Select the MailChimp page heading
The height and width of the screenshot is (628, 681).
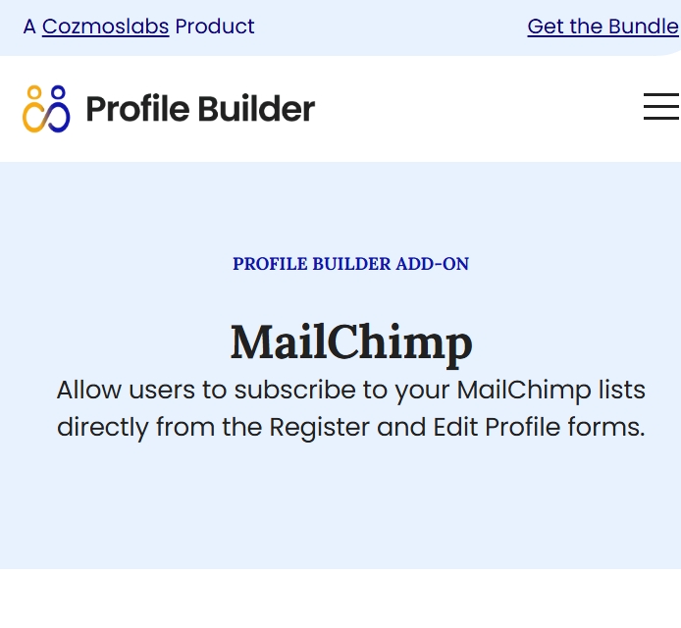coord(351,343)
